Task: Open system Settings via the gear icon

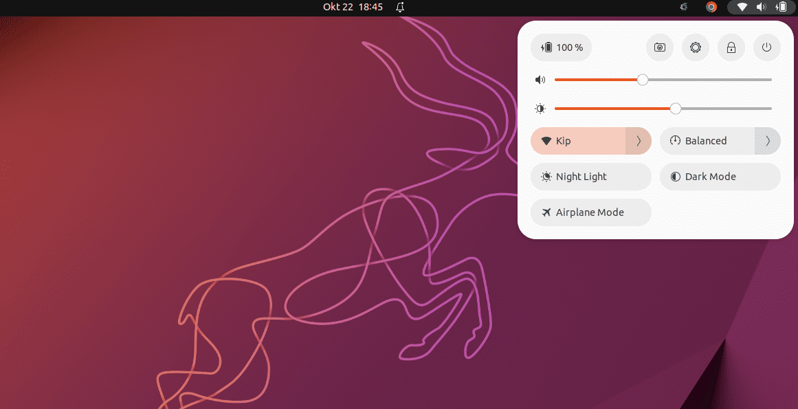Action: pos(695,47)
